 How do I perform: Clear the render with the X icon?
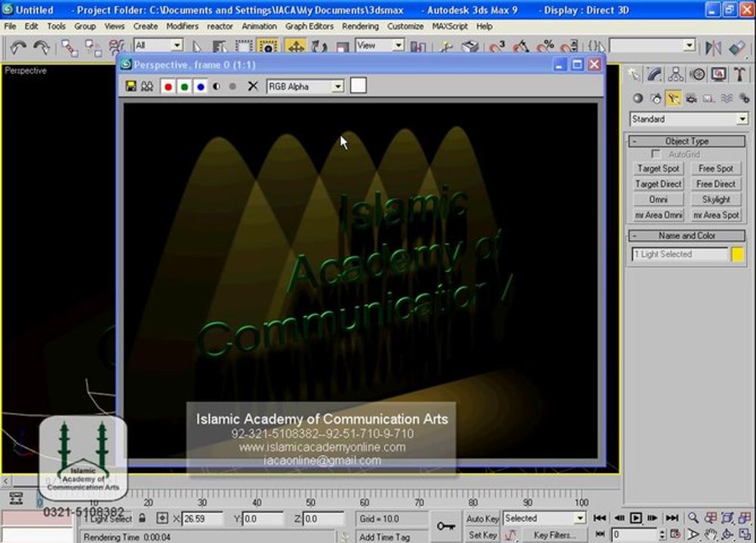click(x=253, y=86)
